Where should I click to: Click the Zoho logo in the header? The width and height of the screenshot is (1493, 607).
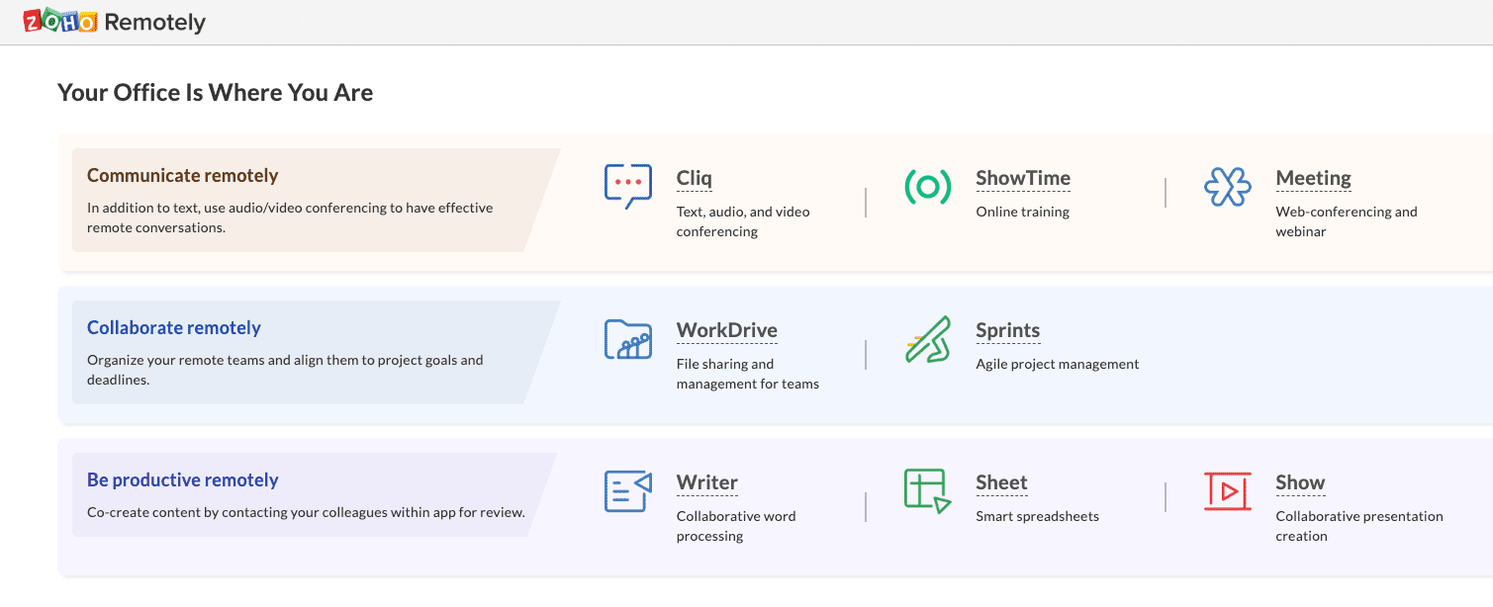(59, 21)
